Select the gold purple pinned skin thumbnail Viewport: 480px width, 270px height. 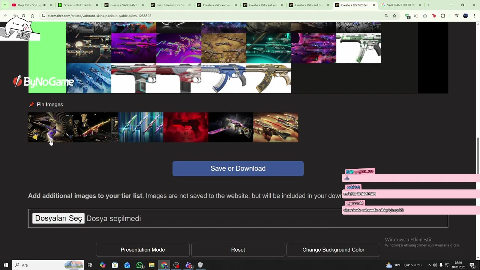pyautogui.click(x=51, y=127)
